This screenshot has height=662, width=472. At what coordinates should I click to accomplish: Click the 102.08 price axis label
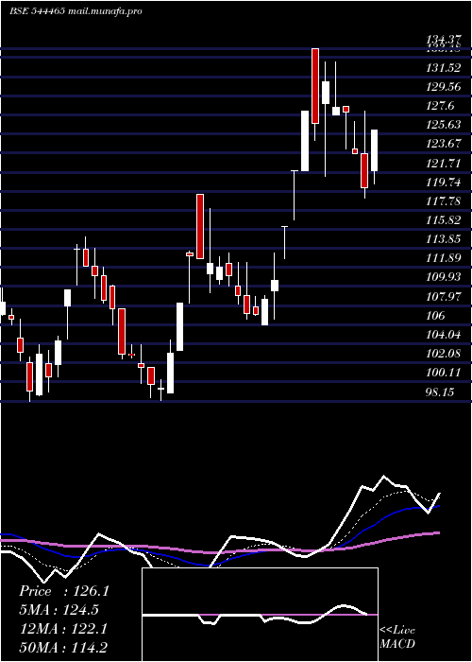443,354
